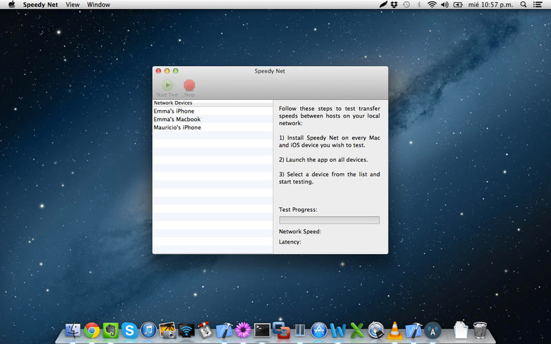Open the View menu

72,5
